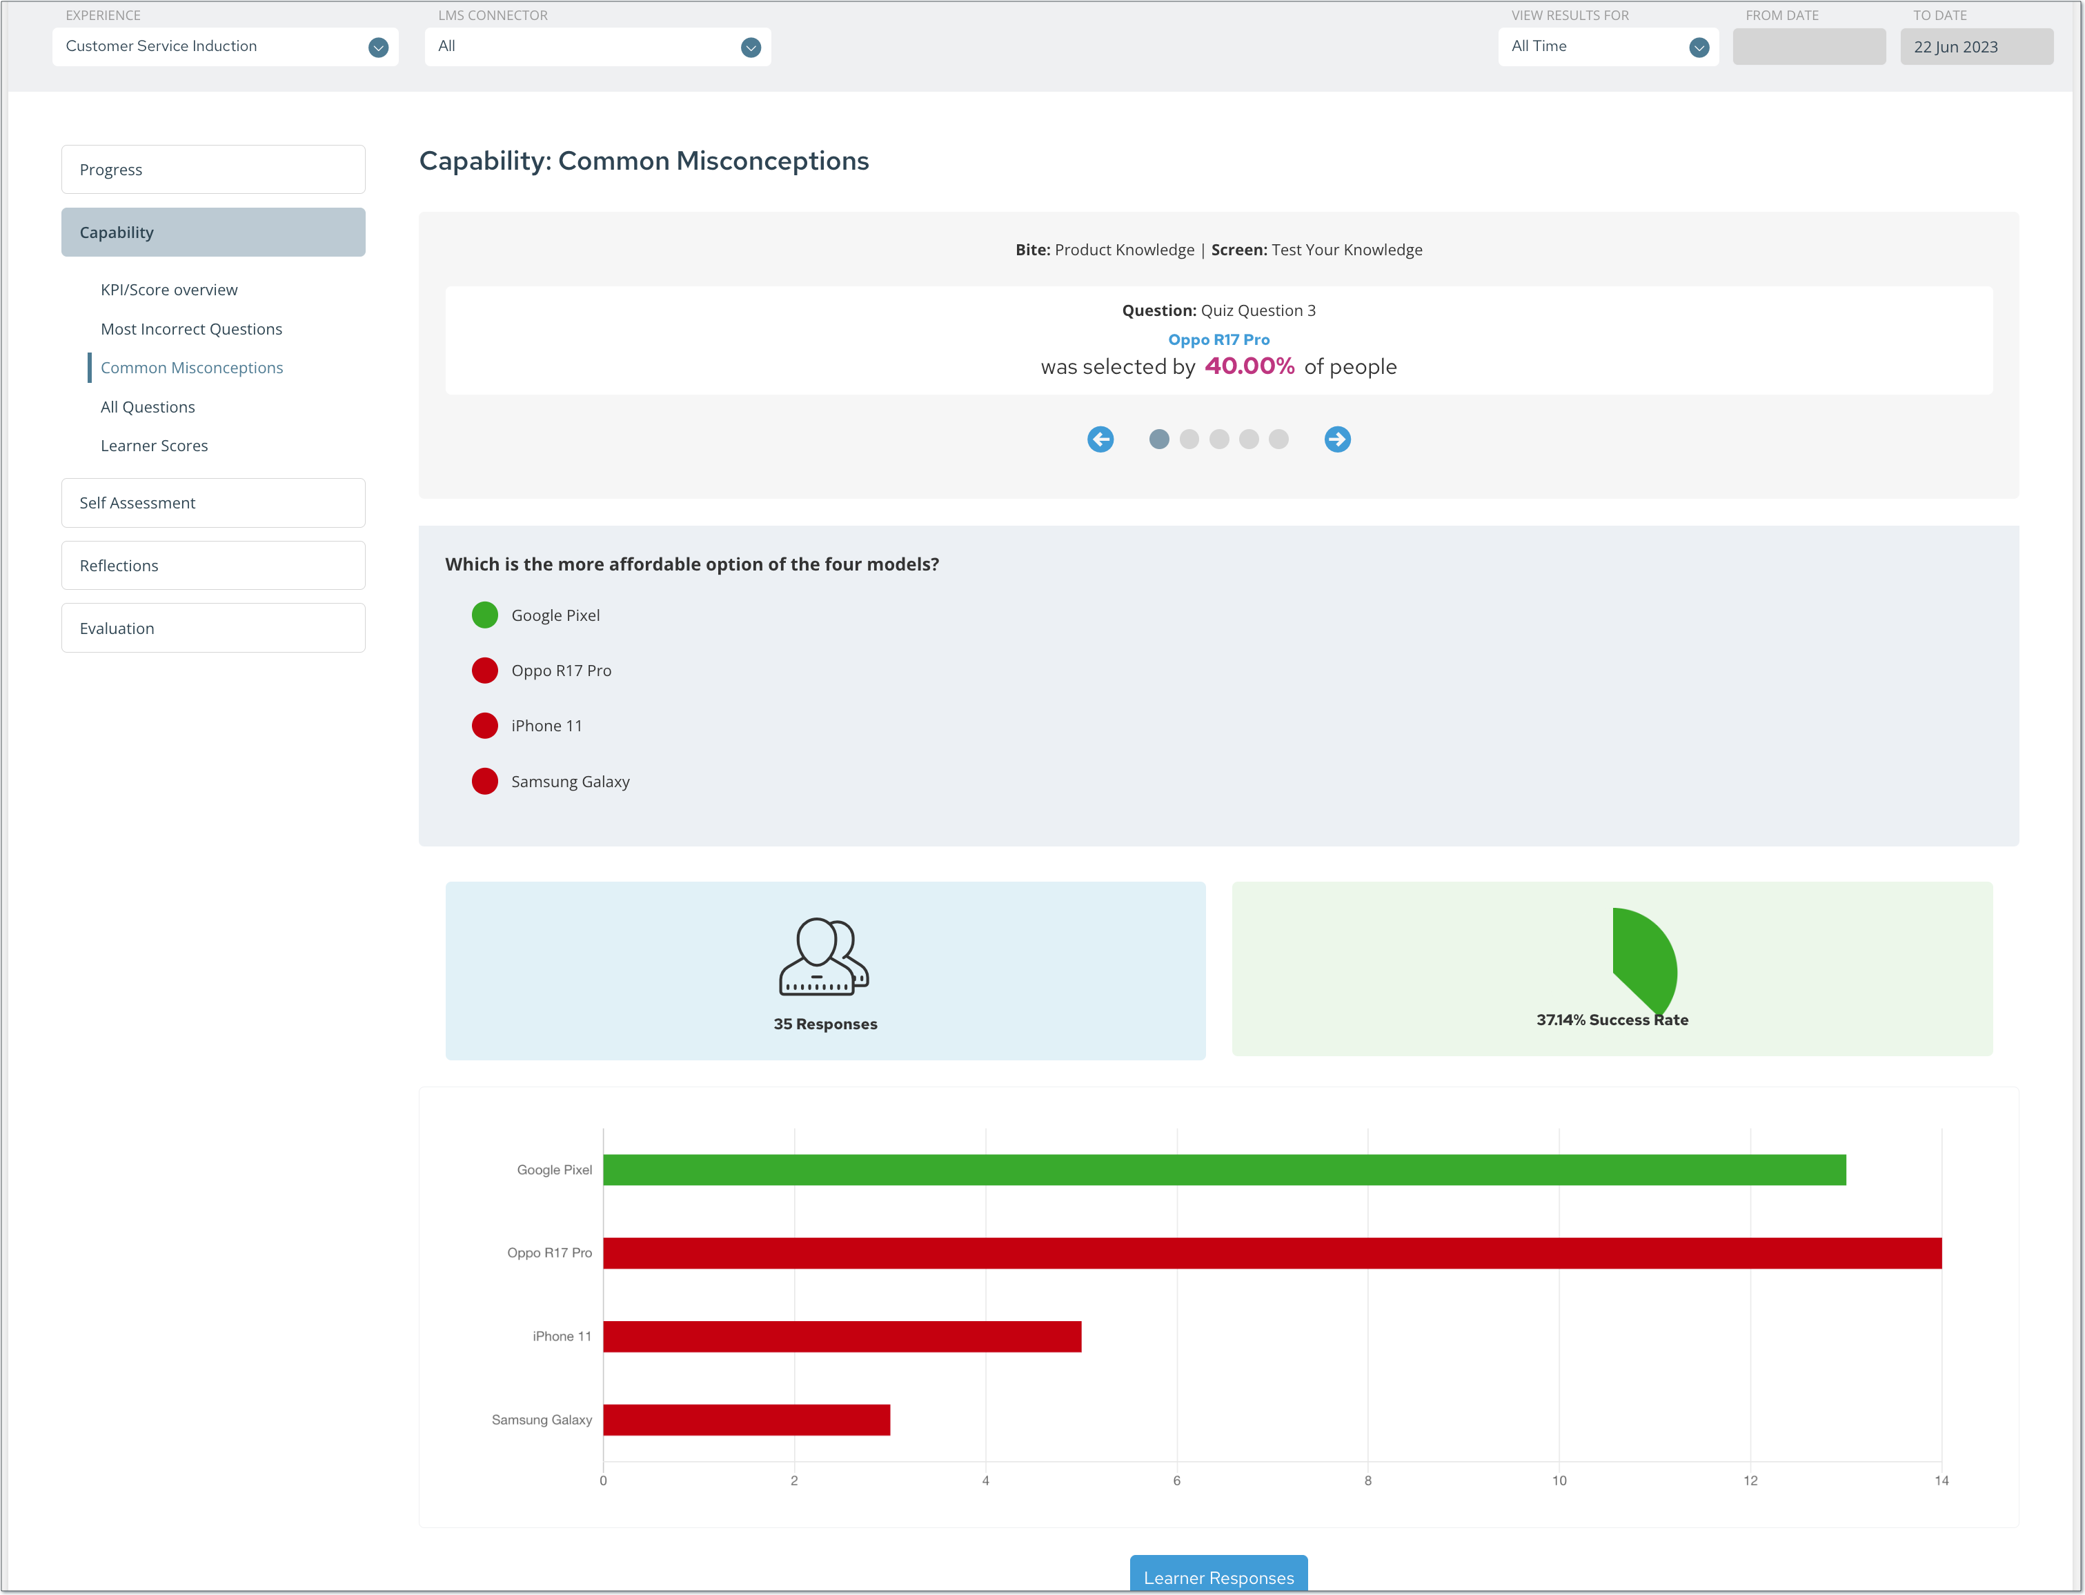Click the red iPhone 11 chart bar

(x=842, y=1337)
